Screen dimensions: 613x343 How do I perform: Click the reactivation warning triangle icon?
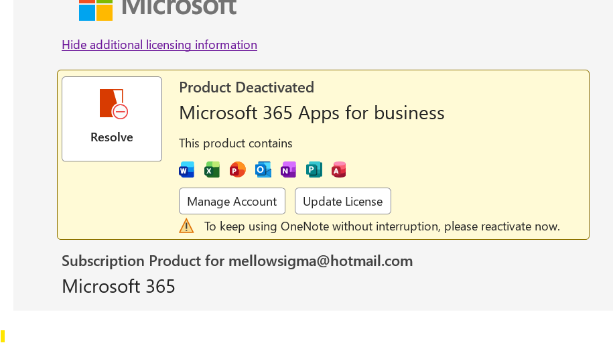(x=186, y=226)
